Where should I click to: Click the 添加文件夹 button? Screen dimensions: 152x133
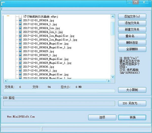click(132, 23)
